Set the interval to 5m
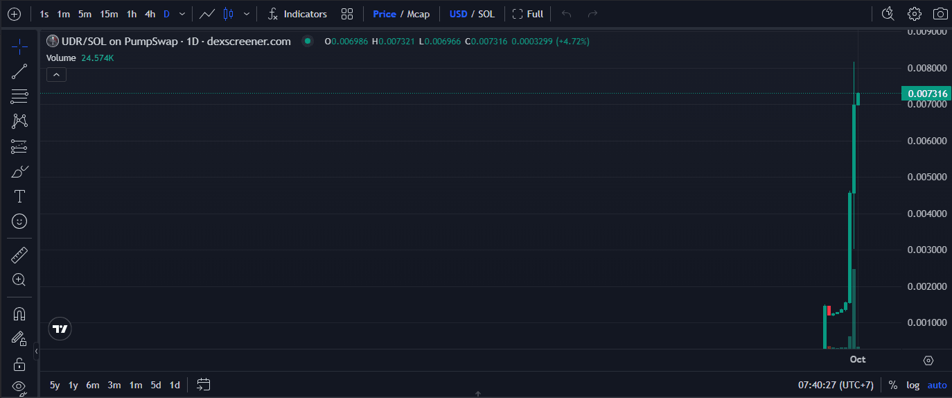This screenshot has height=398, width=952. (x=85, y=14)
